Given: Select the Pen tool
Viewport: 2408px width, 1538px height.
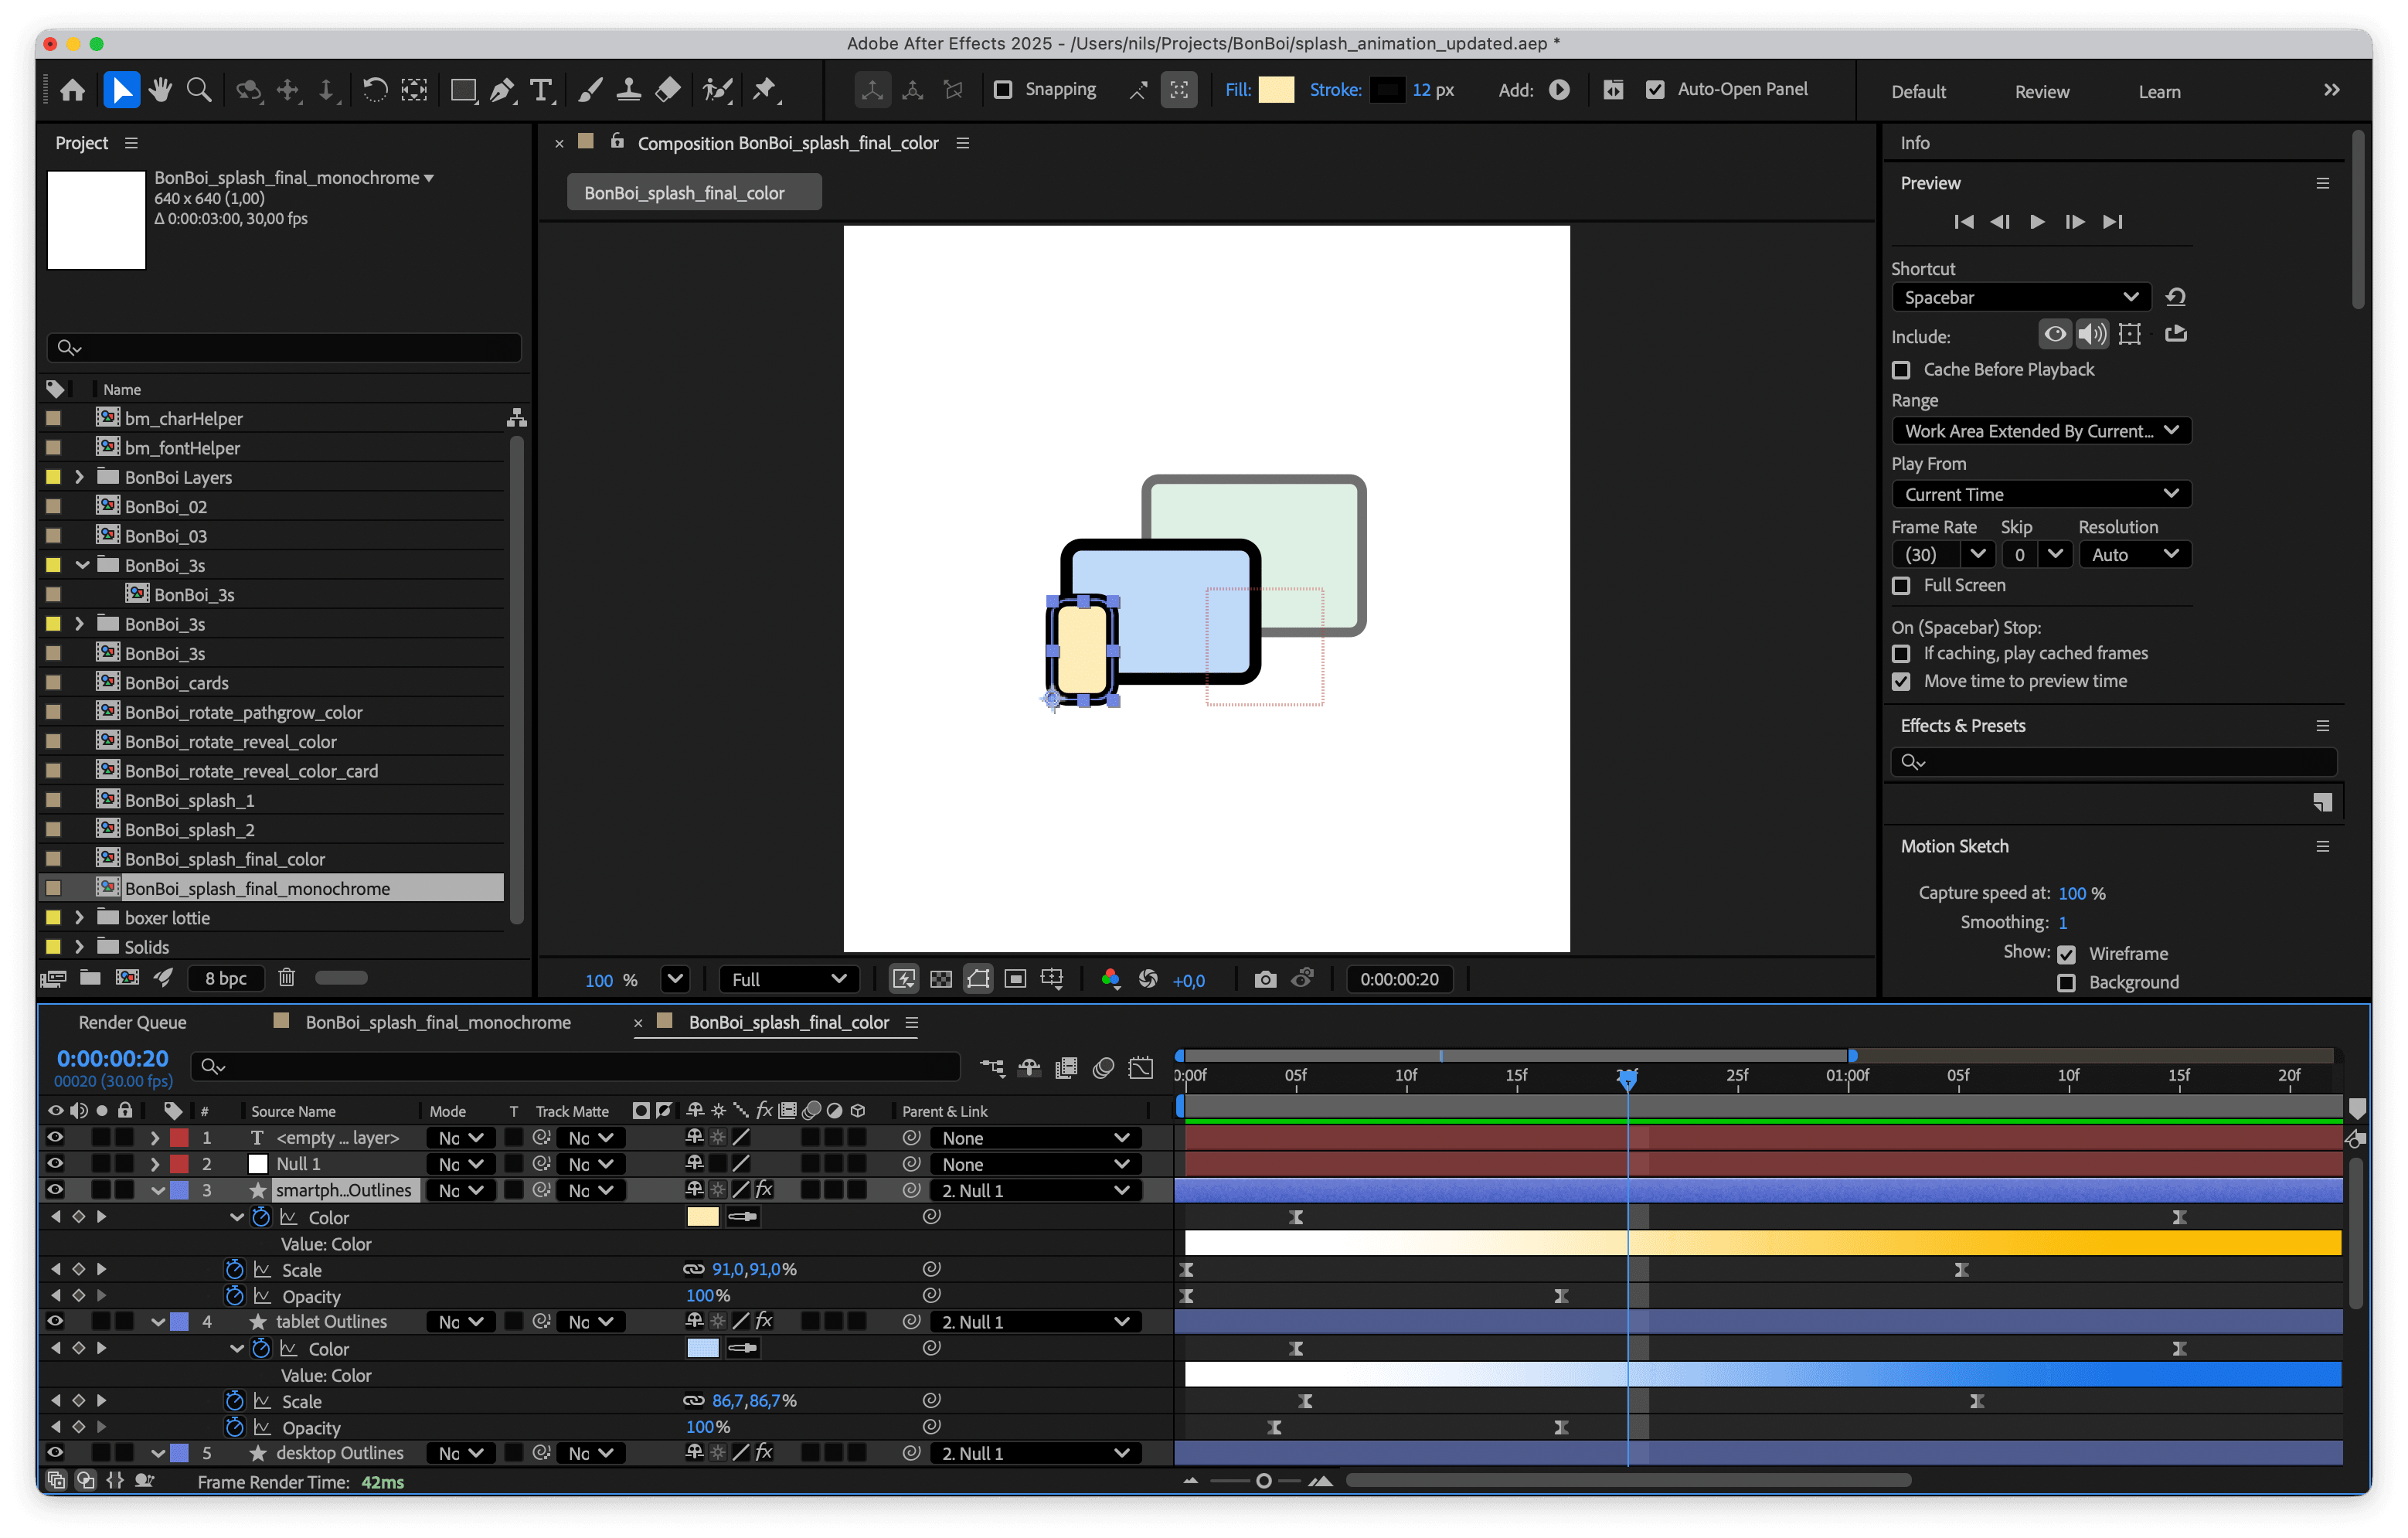Looking at the screenshot, I should tap(503, 90).
